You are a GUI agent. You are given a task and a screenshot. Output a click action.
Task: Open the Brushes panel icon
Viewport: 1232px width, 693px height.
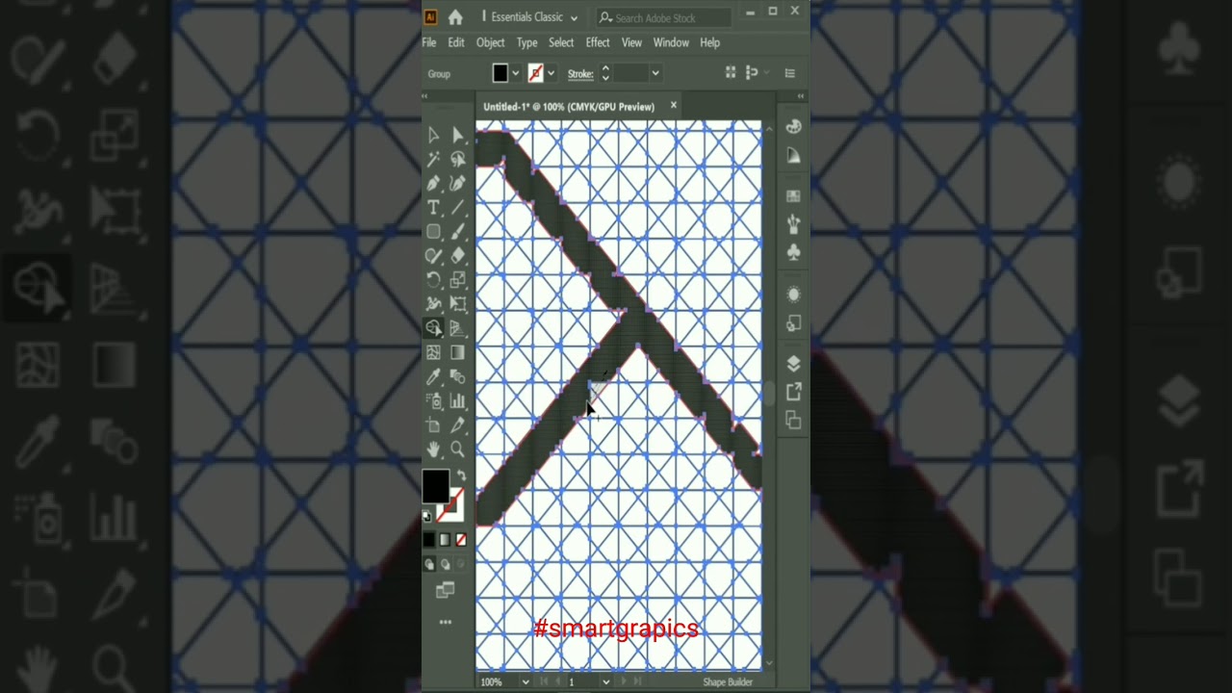tap(793, 224)
